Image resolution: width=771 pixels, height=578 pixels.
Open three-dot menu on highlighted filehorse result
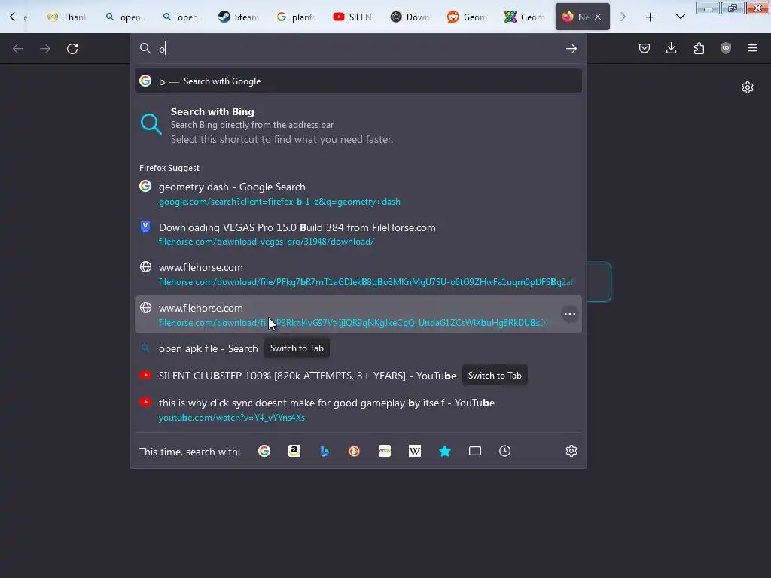coord(569,314)
